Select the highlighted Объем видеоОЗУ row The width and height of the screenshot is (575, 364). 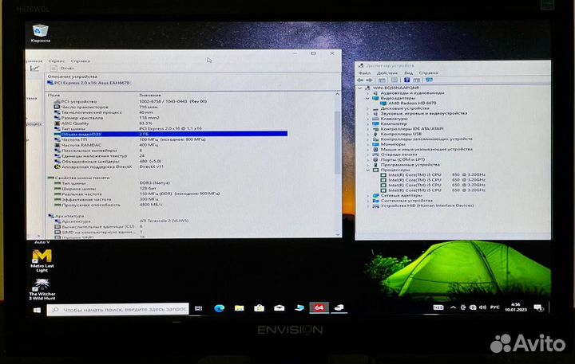[171, 134]
